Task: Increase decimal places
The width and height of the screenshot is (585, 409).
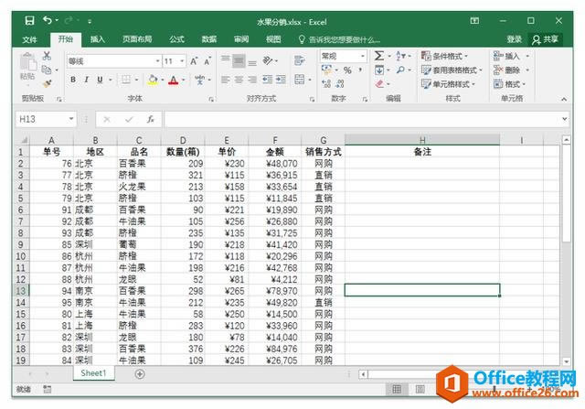Action: [326, 83]
